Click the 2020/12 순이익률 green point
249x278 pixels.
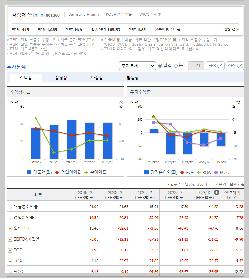(x=54, y=153)
